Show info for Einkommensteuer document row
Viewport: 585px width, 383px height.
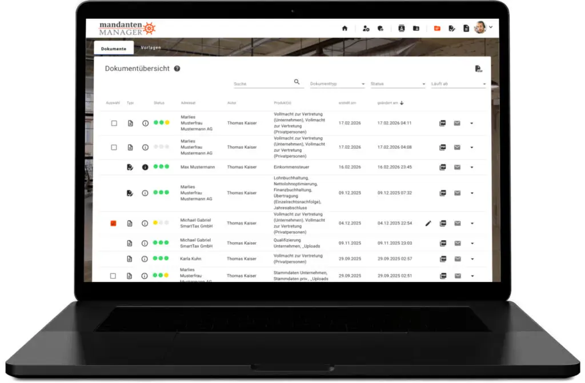point(145,167)
